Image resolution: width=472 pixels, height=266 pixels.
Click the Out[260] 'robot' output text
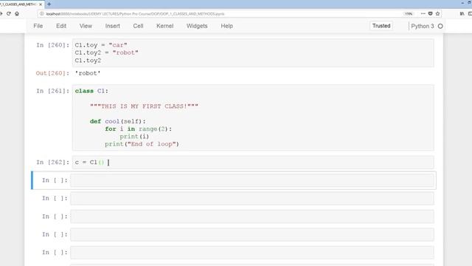(88, 73)
